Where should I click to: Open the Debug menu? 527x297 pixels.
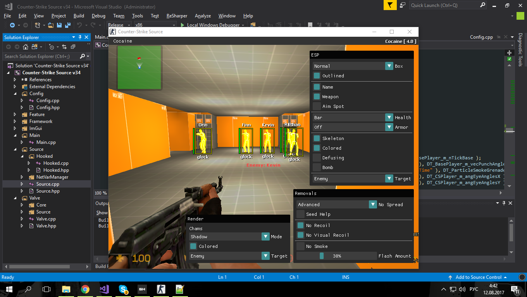[x=98, y=16]
